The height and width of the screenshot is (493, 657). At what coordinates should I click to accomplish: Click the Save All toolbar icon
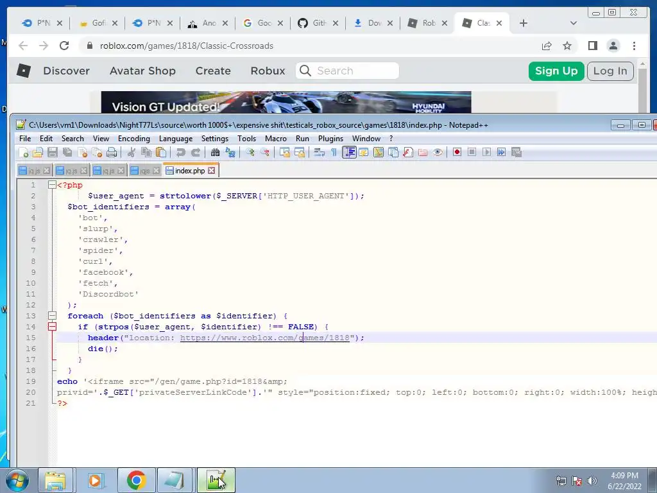67,153
